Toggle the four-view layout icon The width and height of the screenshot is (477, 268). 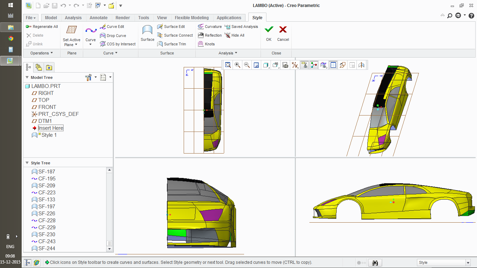tap(333, 65)
